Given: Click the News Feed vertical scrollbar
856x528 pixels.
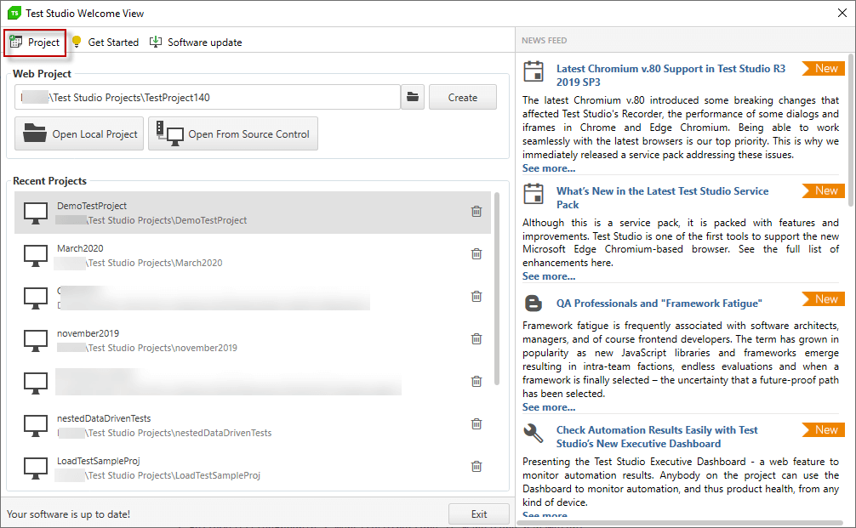Looking at the screenshot, I should (x=851, y=130).
